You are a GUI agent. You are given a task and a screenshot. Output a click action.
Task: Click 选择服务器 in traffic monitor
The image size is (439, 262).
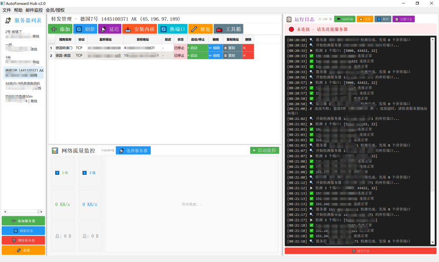[x=133, y=150]
